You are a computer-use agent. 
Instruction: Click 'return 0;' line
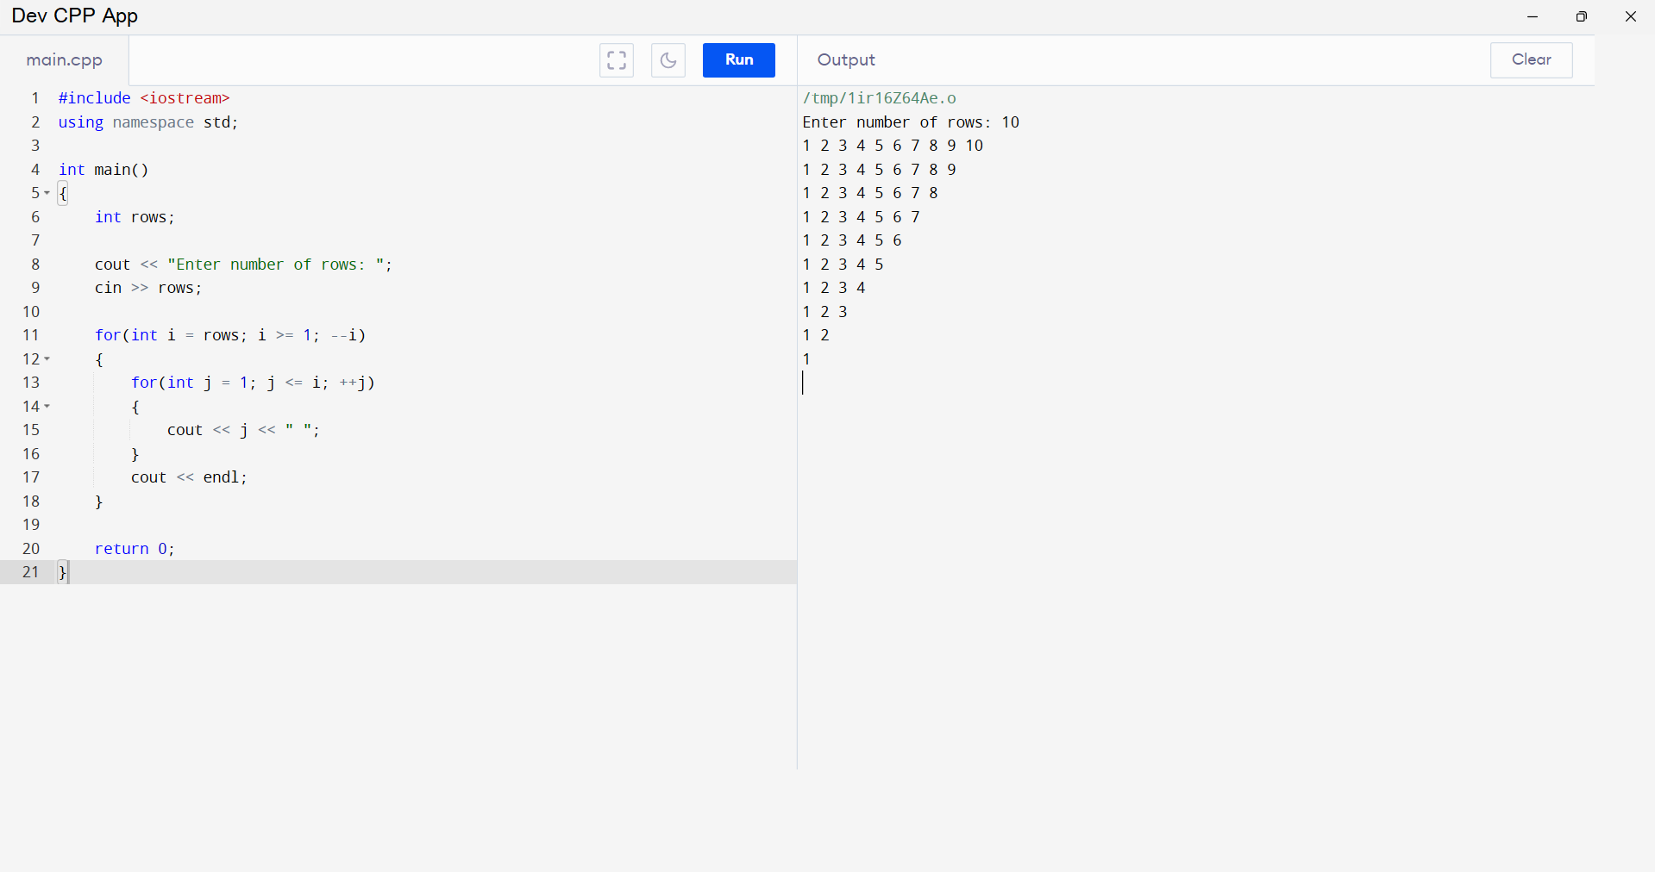pos(135,549)
